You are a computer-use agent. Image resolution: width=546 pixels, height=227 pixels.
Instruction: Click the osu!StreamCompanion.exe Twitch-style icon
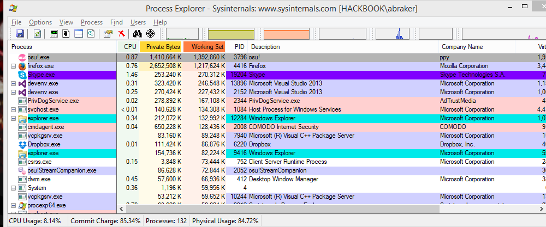[x=22, y=170]
